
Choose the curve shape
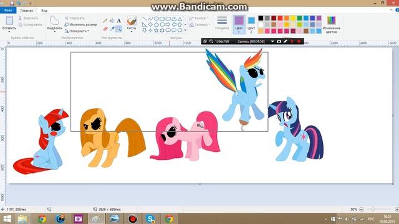(x=150, y=19)
